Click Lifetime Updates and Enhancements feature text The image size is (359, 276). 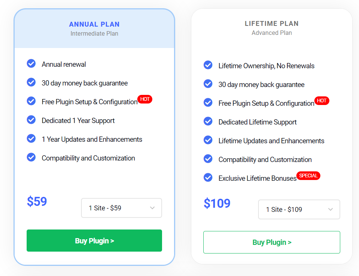click(x=271, y=141)
